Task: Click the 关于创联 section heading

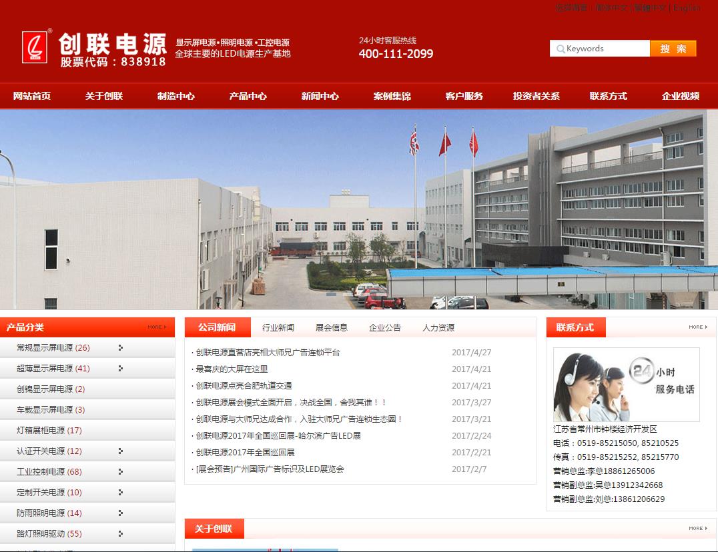Action: pyautogui.click(x=214, y=529)
